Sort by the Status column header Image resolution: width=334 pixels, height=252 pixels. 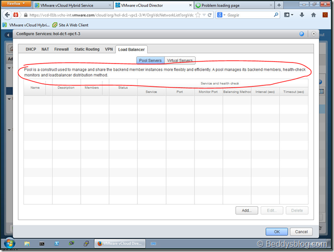pos(123,87)
